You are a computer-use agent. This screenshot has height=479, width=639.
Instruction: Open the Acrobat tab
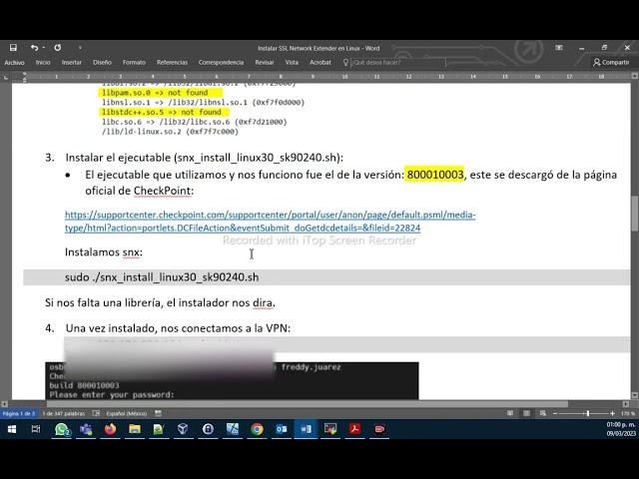320,62
